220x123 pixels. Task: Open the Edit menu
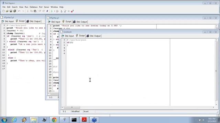coord(9,7)
